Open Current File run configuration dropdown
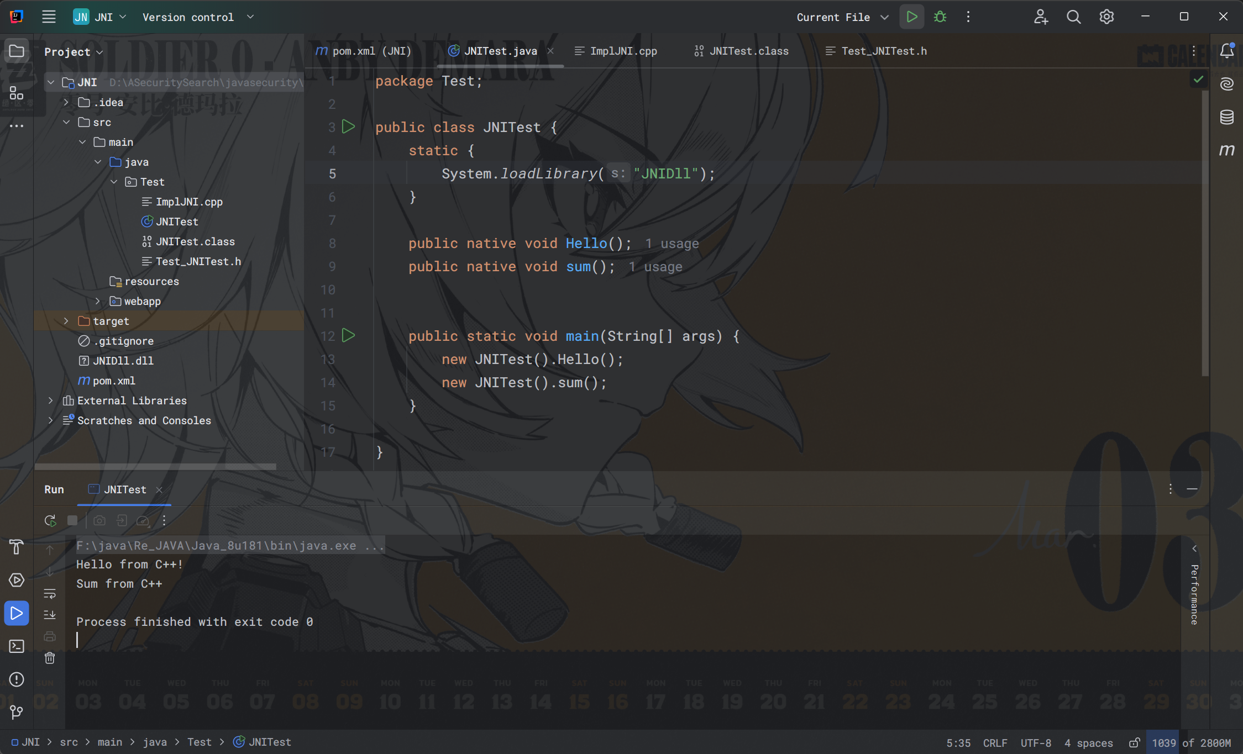 (842, 17)
